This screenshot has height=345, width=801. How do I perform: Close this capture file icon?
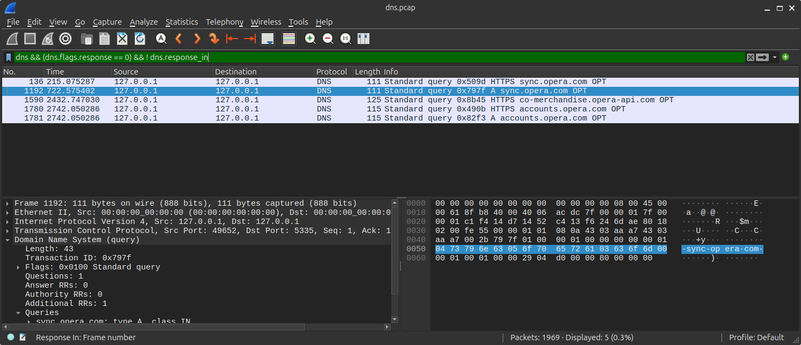point(122,39)
